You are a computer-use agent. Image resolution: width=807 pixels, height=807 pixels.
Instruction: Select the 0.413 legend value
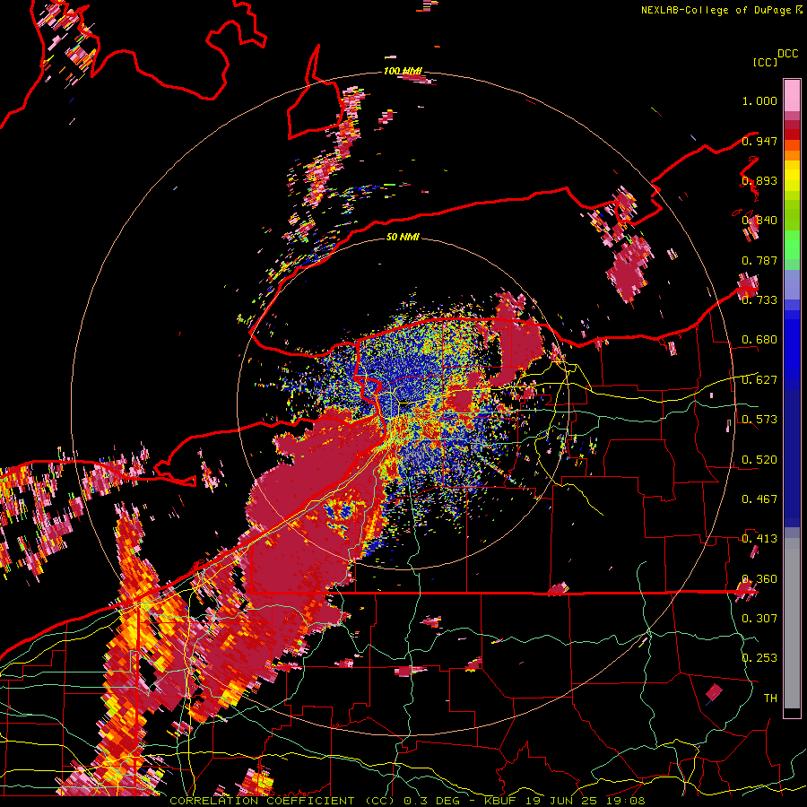pos(759,539)
